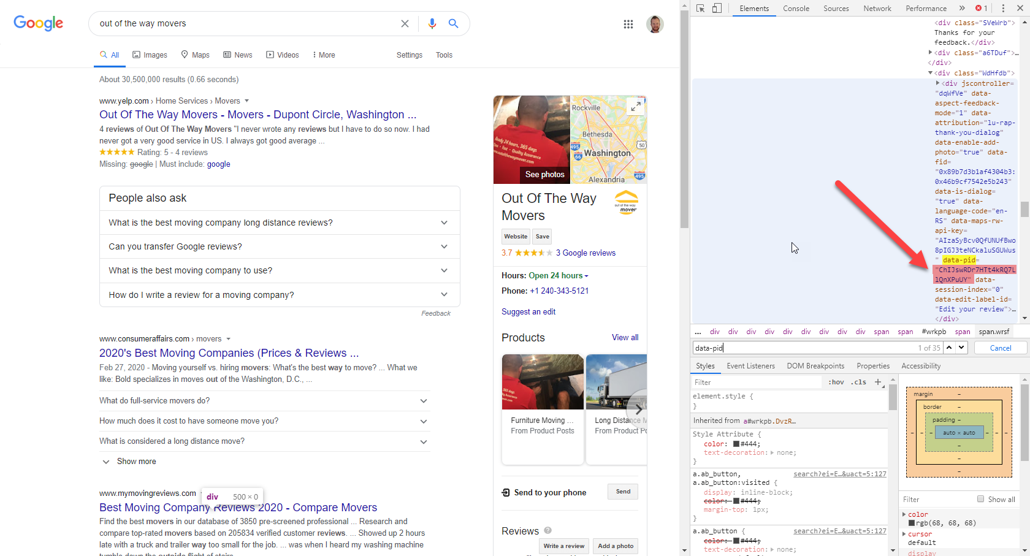Open the help icon next to Reviews
The image size is (1030, 556).
click(x=547, y=531)
